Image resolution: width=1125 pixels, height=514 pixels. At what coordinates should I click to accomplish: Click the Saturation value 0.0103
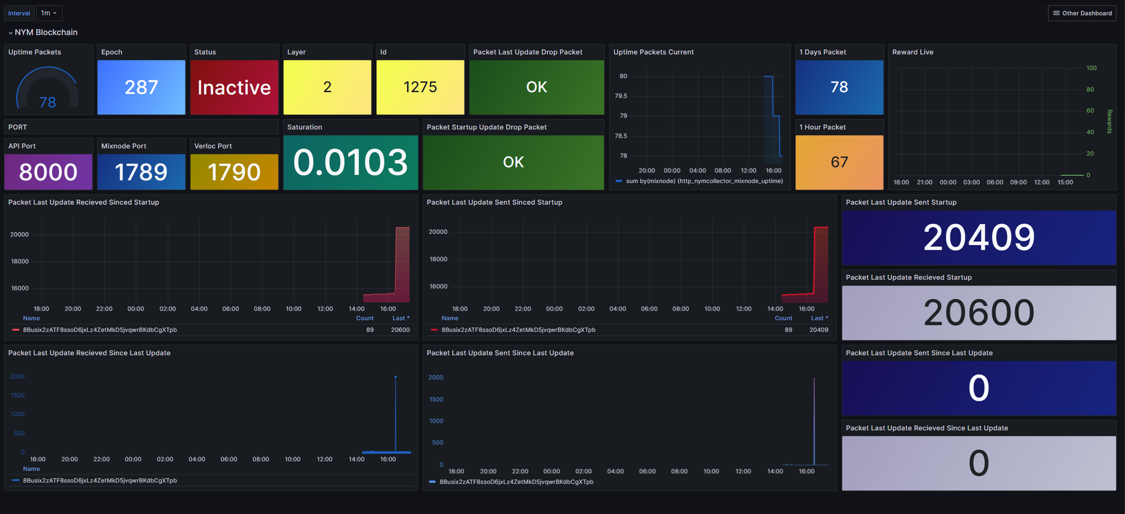point(350,163)
